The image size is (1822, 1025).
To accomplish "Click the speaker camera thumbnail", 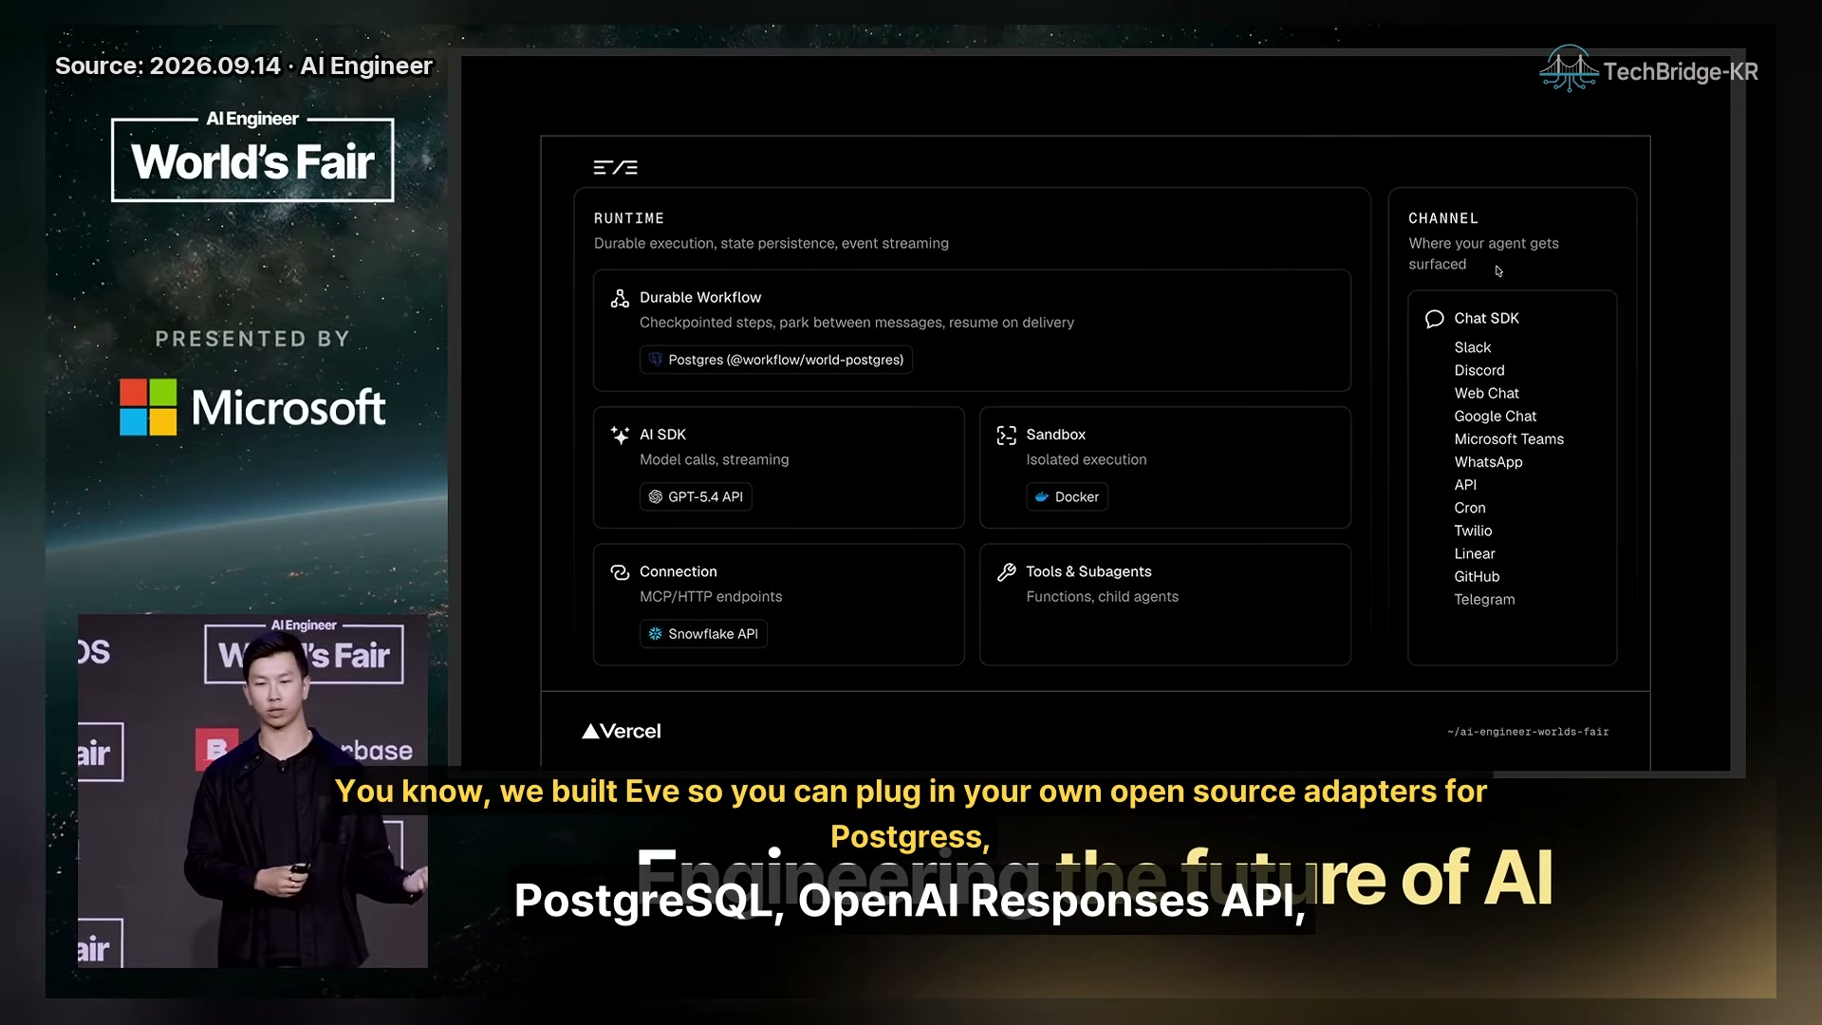I will pyautogui.click(x=252, y=792).
